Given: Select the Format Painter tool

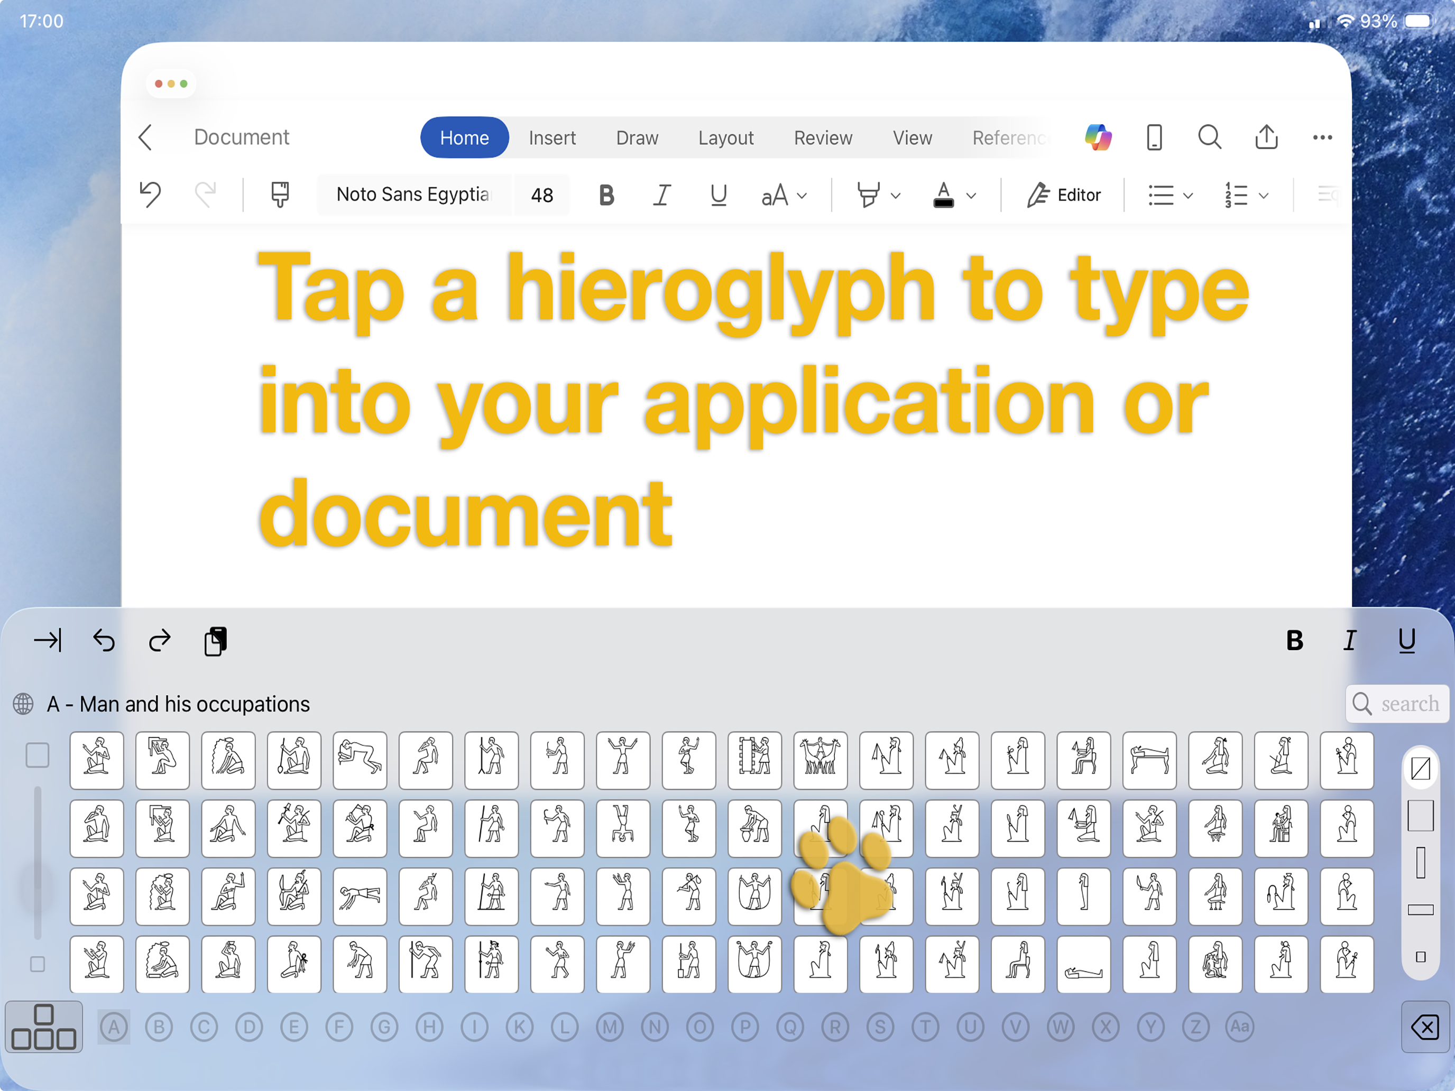Looking at the screenshot, I should [278, 195].
